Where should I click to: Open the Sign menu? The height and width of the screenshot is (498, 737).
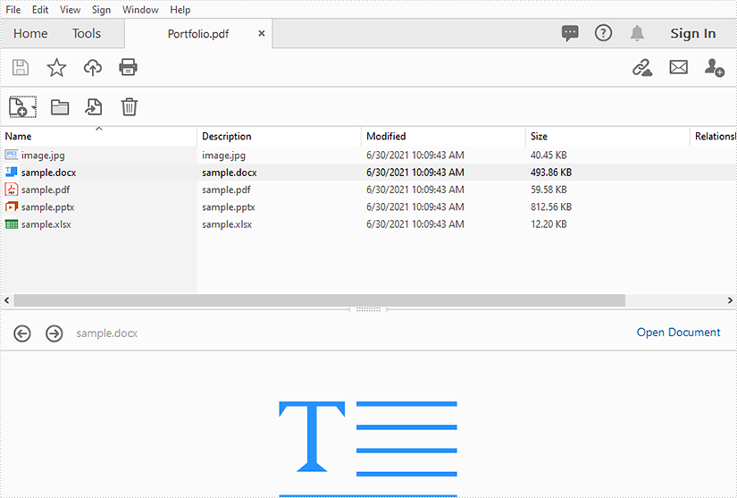[x=101, y=10]
